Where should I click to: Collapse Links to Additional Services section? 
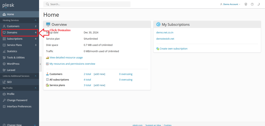35,76
